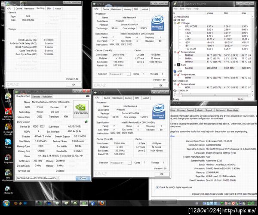The width and height of the screenshot is (258, 215).
Task: Open the Display tab in DirectX Diagnostic Tool
Action: point(181,110)
